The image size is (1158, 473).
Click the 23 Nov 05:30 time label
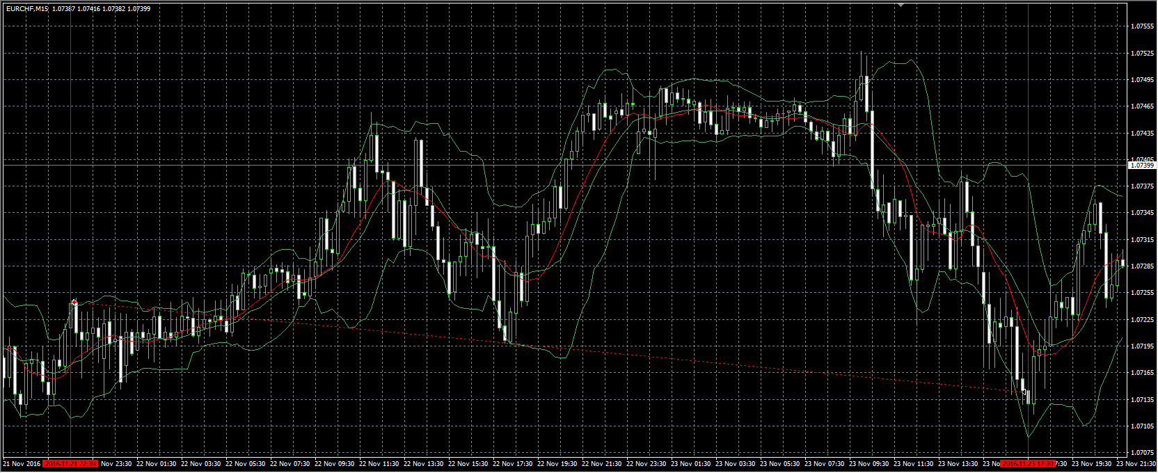780,463
